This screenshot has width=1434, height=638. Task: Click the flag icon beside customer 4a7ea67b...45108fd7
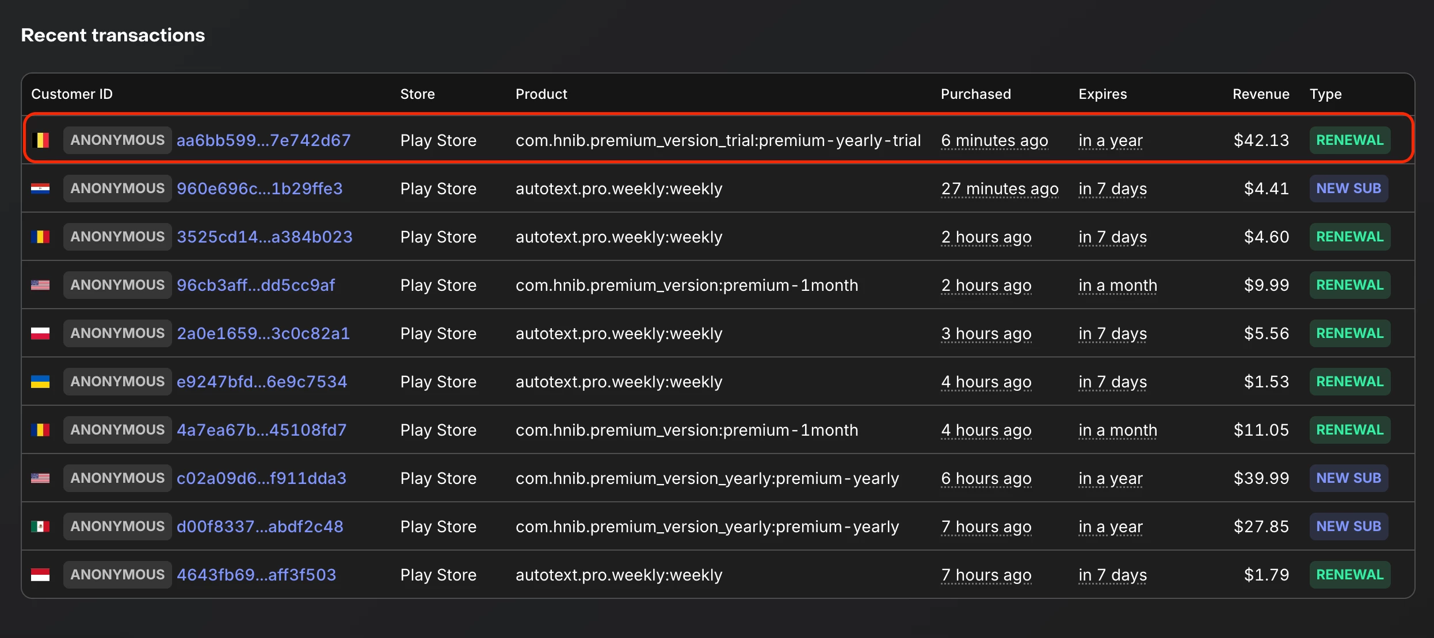tap(40, 430)
